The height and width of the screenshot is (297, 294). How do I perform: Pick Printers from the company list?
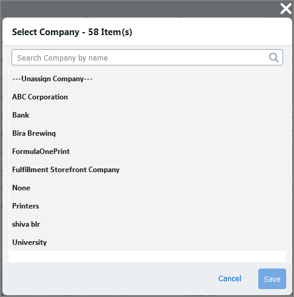click(147, 206)
